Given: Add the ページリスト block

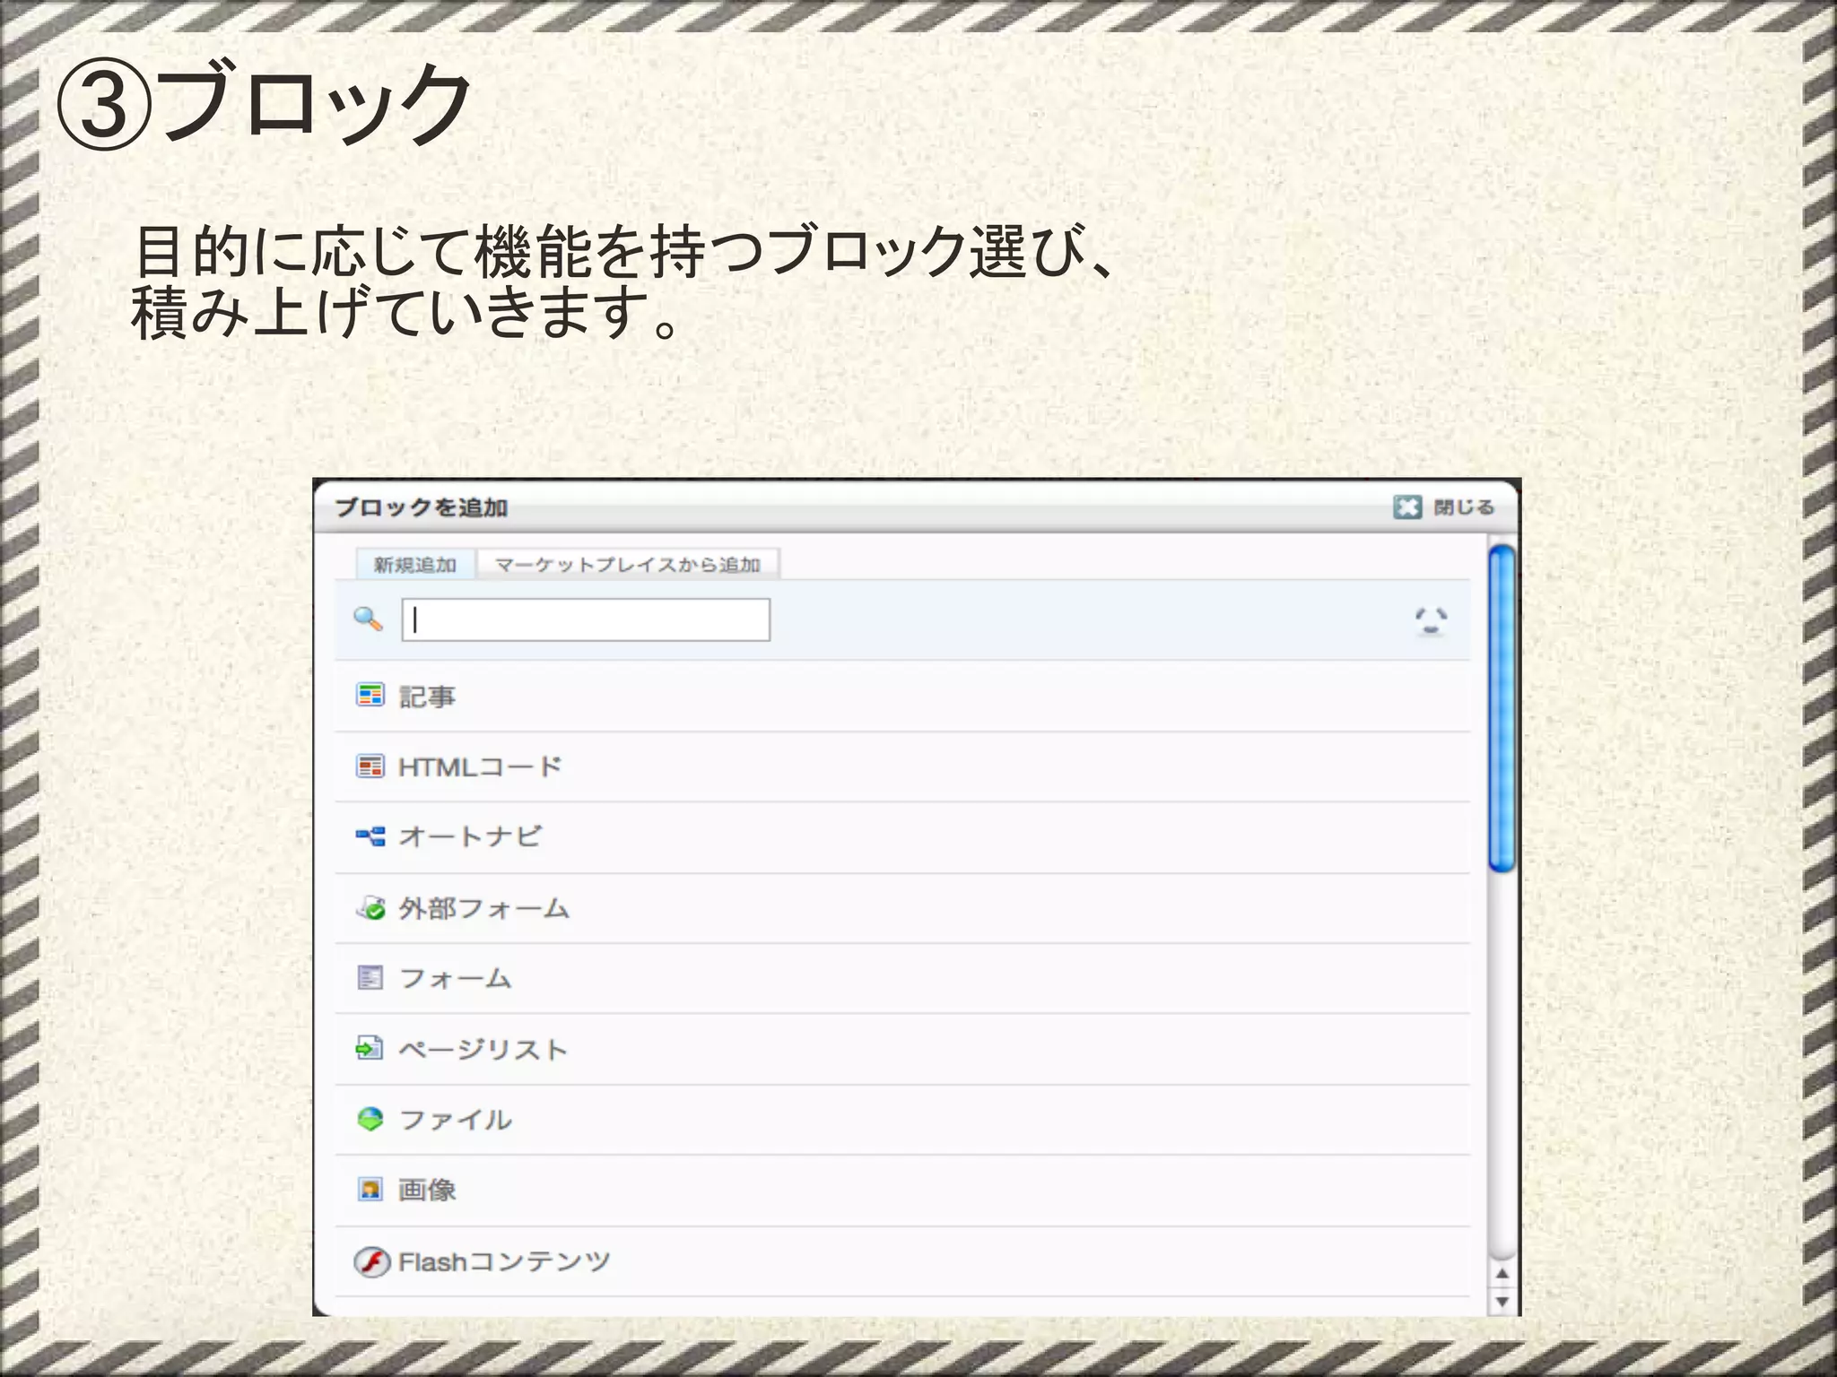Looking at the screenshot, I should [902, 1049].
